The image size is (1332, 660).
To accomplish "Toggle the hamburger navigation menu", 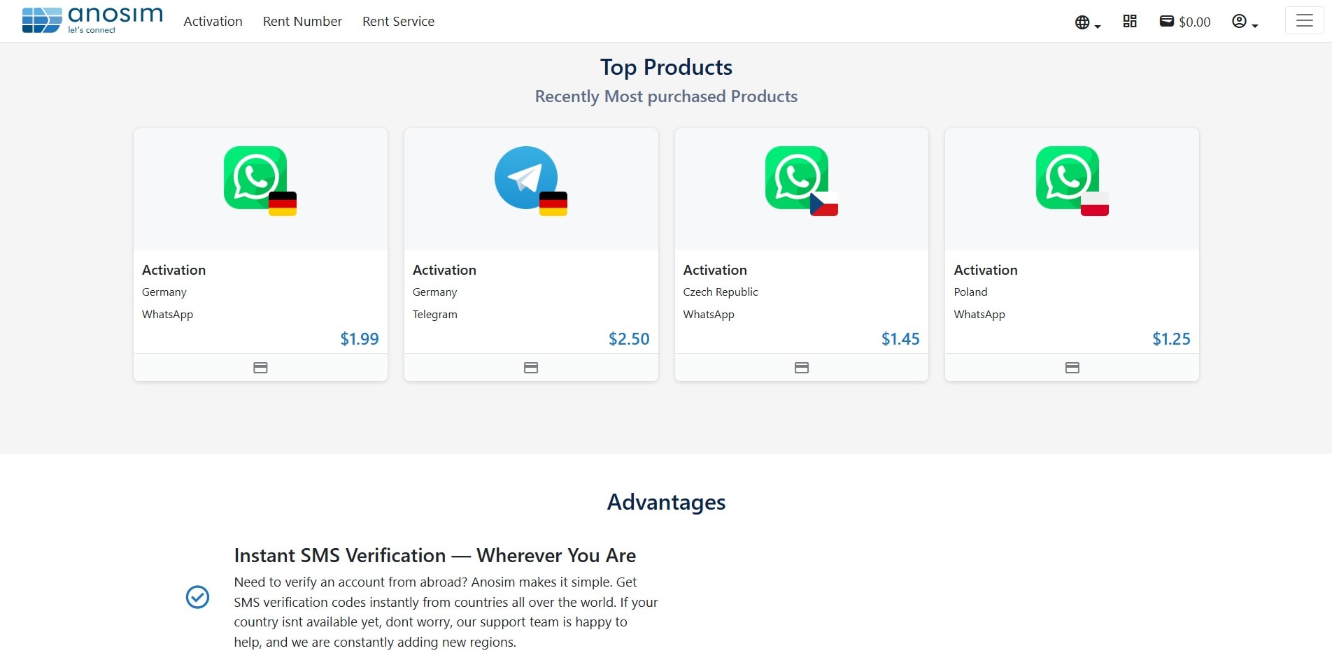I will tap(1304, 21).
